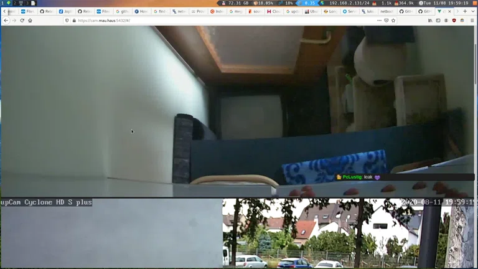Click the upper indoor camera feed
The width and height of the screenshot is (478, 269).
click(238, 111)
